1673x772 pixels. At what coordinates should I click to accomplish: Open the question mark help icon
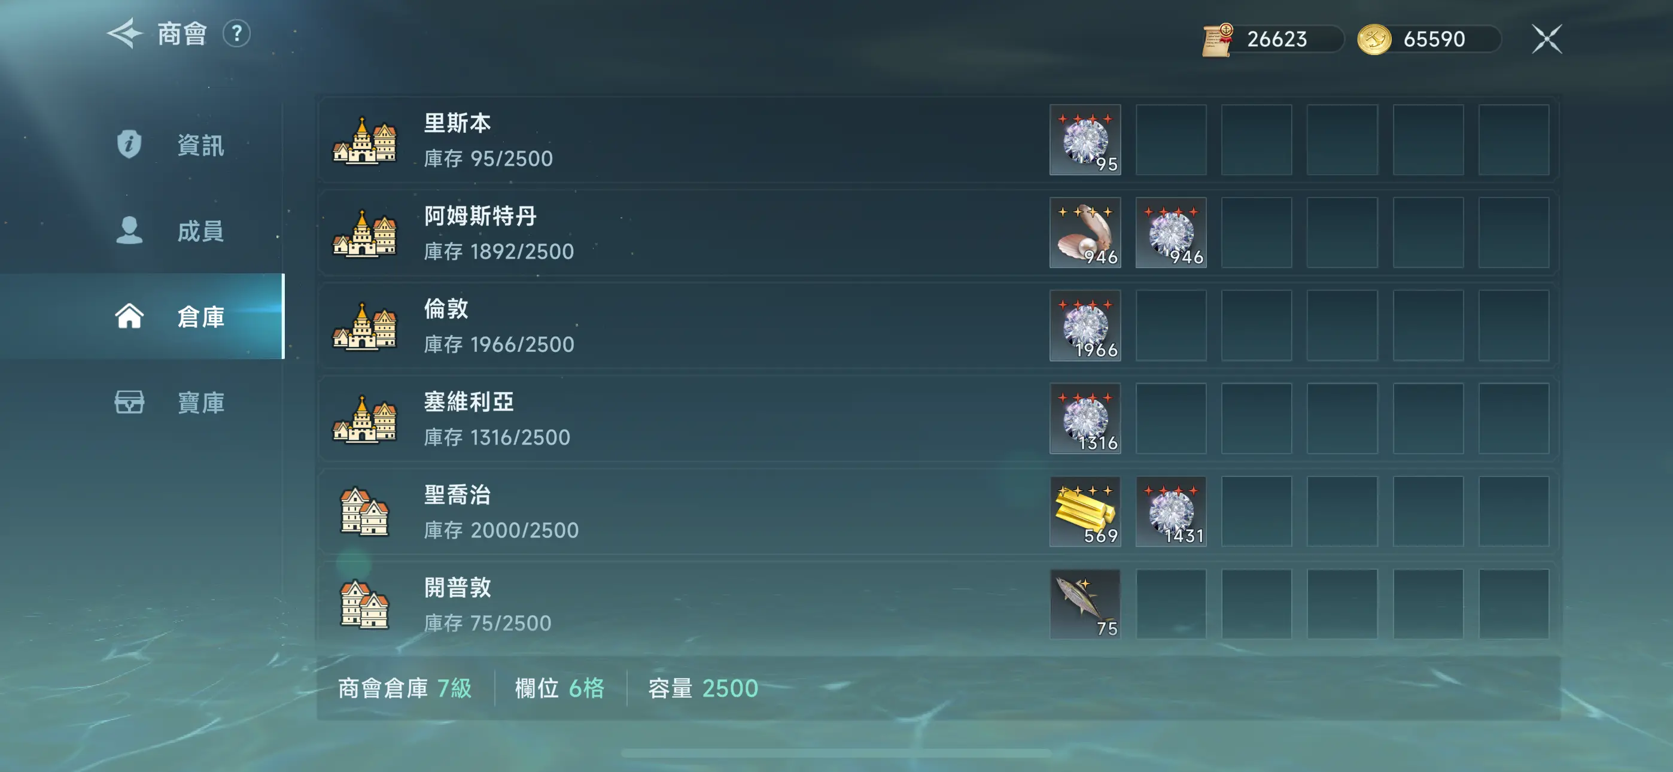(237, 33)
